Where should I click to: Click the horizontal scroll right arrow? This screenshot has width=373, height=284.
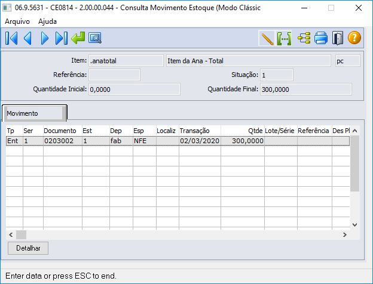(x=345, y=235)
